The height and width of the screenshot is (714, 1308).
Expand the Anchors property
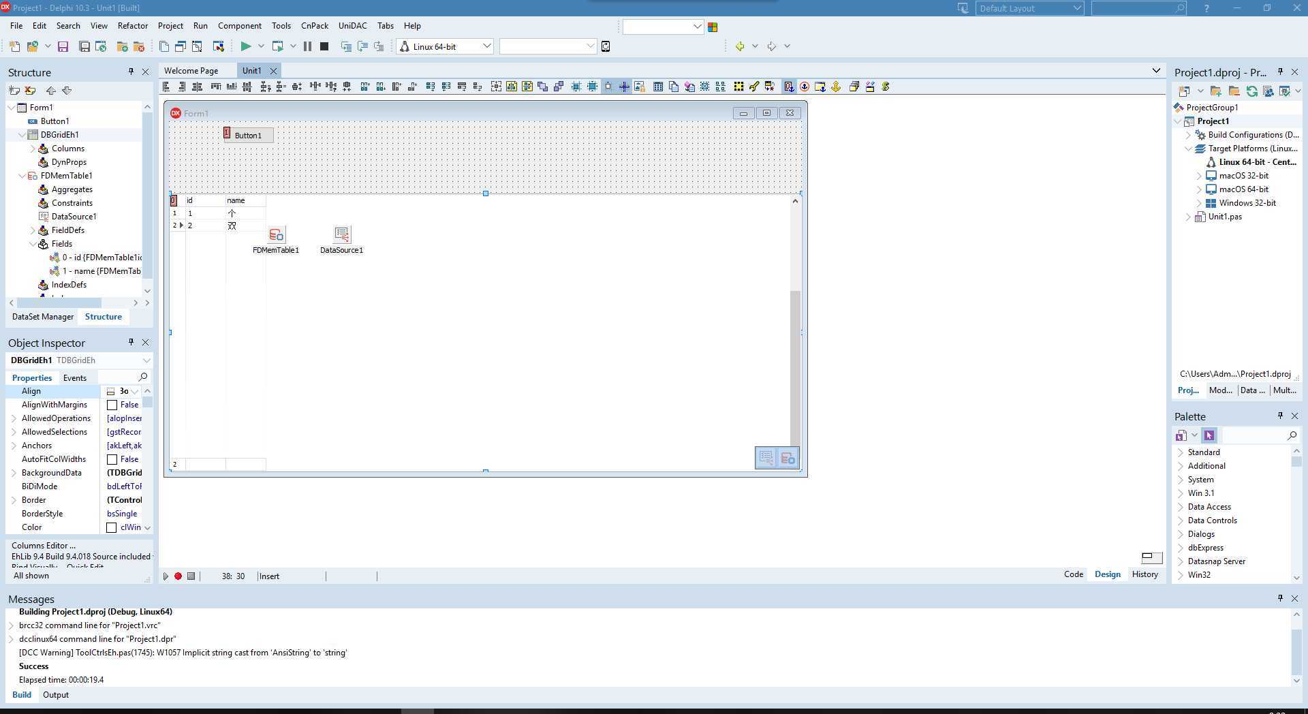click(14, 446)
